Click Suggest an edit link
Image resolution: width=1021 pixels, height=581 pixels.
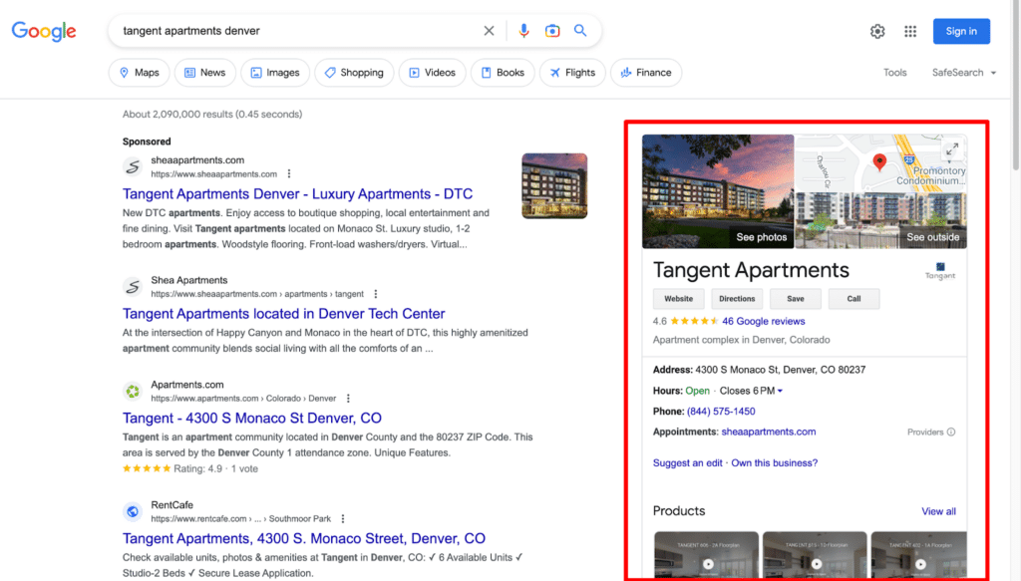click(x=688, y=462)
